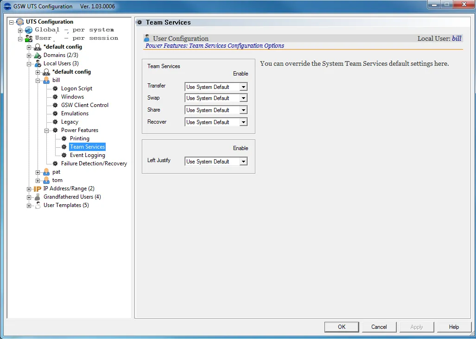The height and width of the screenshot is (339, 476).
Task: Click the Domains (2/3) icon
Action: [38, 56]
